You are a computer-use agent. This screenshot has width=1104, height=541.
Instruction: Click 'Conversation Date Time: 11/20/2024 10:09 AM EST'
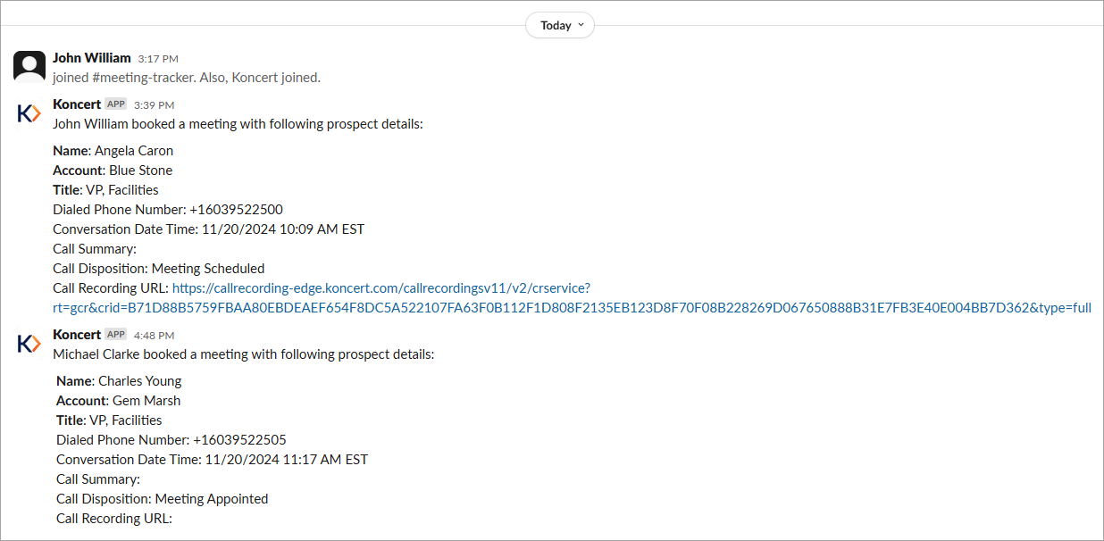(x=208, y=229)
